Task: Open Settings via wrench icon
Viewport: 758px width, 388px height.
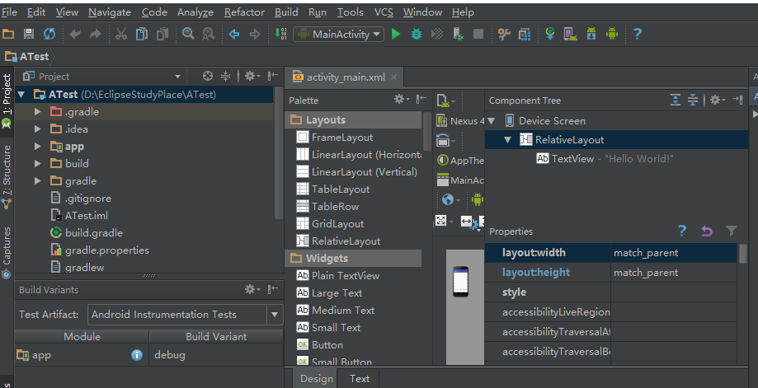Action: (x=504, y=34)
